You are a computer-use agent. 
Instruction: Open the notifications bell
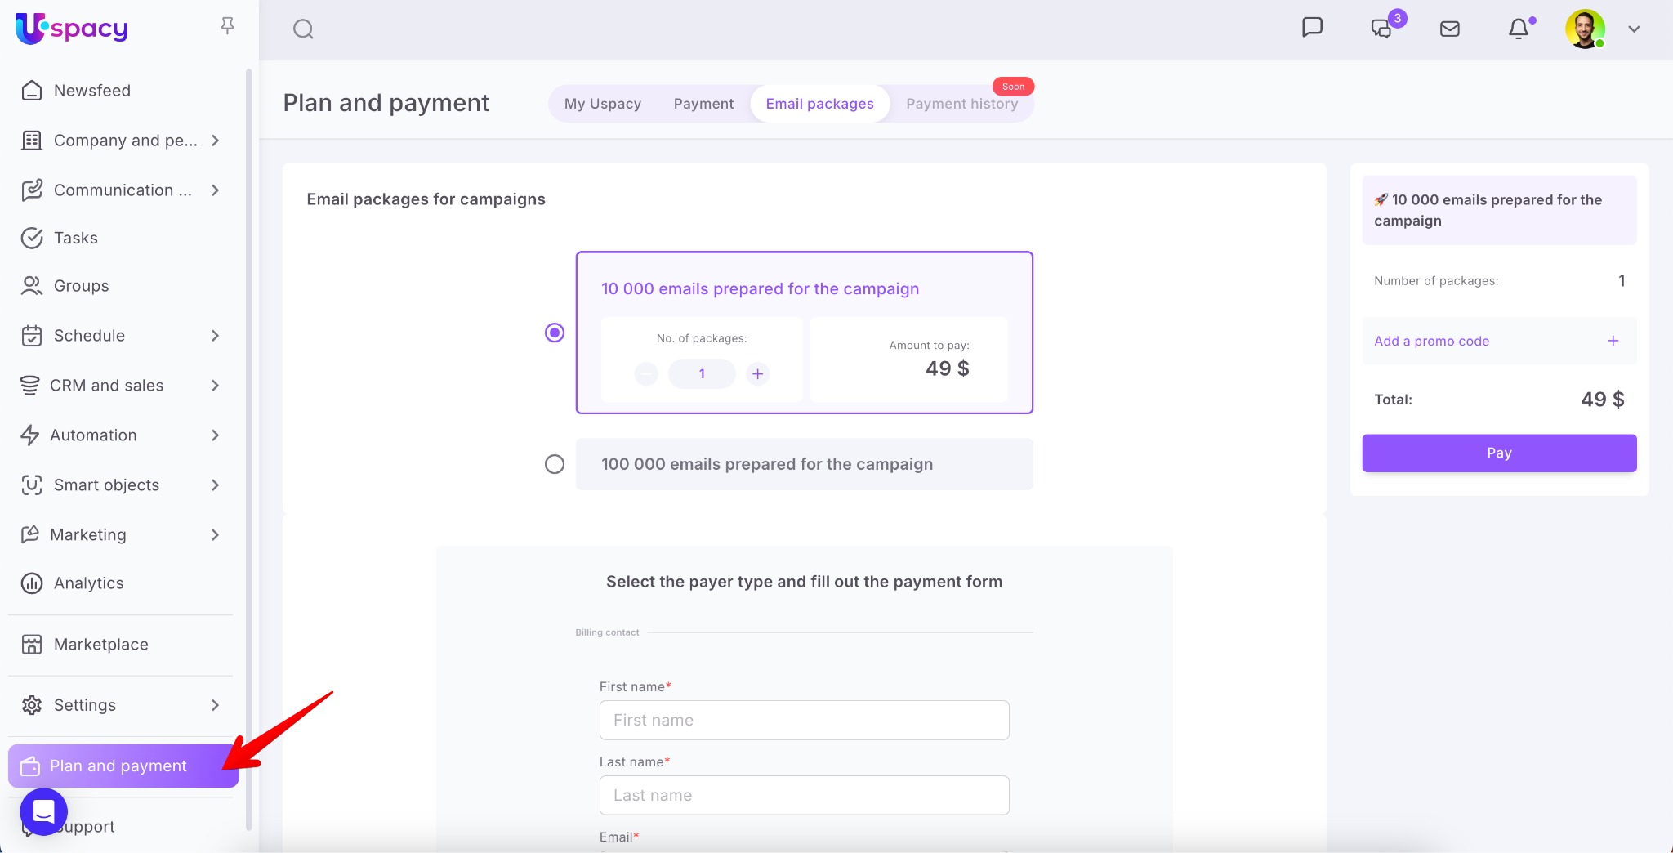click(1518, 29)
